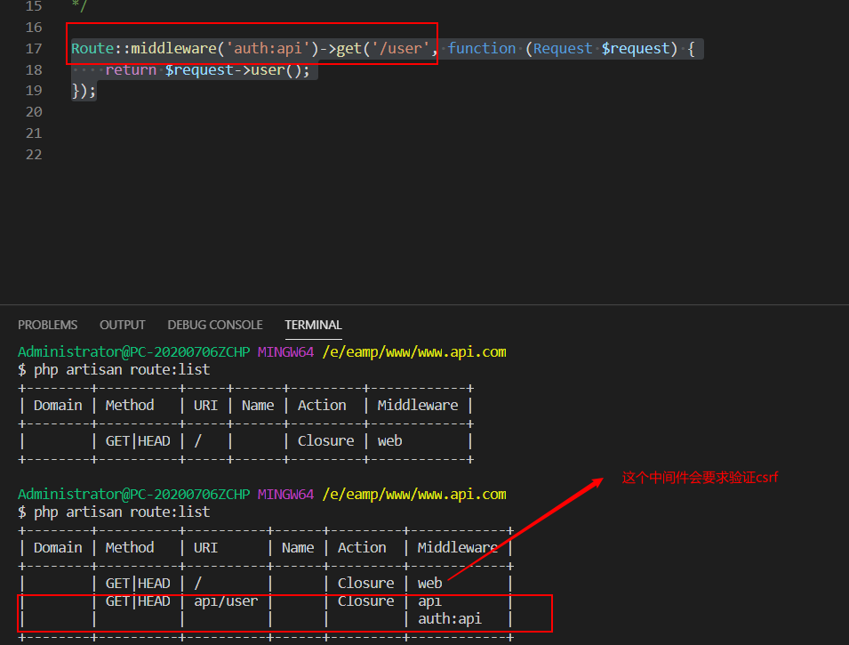The height and width of the screenshot is (645, 849).
Task: Click the first 'php artisan route:list' command
Action: click(122, 370)
